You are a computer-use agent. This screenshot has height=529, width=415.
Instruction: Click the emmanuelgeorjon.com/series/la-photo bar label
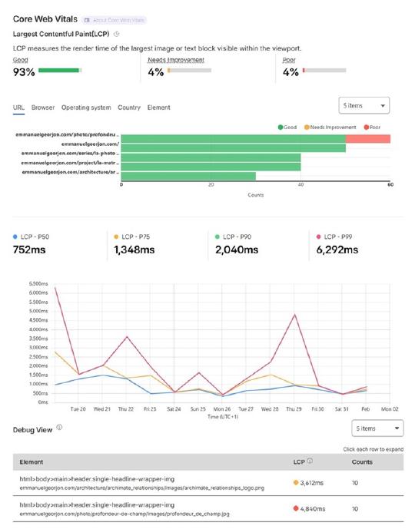[70, 153]
